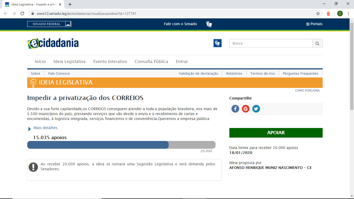Viewport: 354px width, 199px height.
Task: Click the browser address bar URL
Action: click(86, 13)
